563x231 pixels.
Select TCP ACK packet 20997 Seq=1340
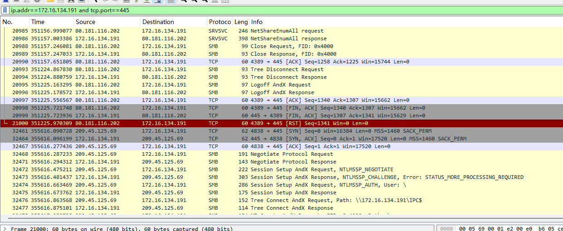281,100
